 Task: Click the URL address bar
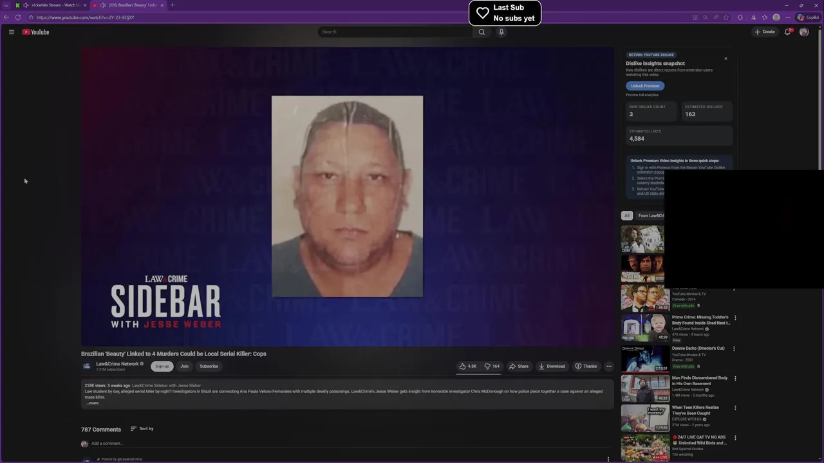click(x=360, y=17)
